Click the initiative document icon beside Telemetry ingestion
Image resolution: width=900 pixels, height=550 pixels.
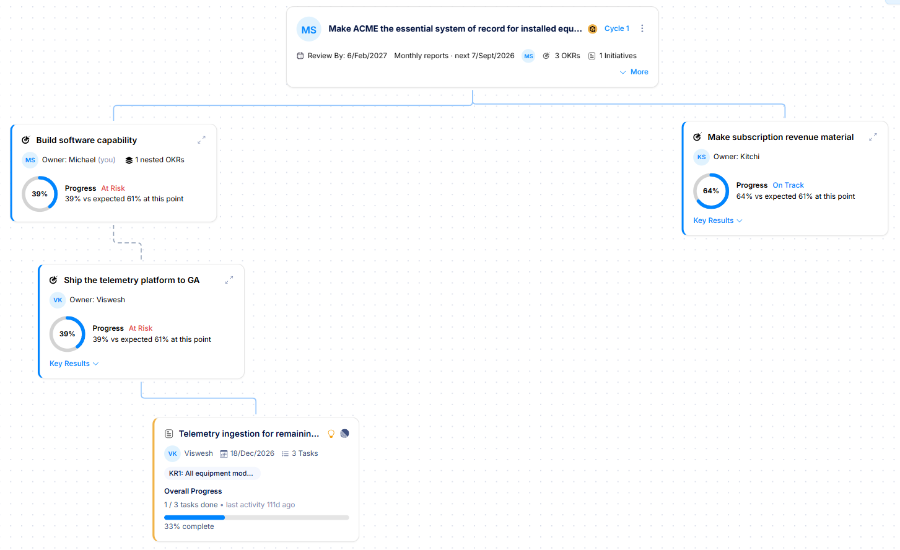pyautogui.click(x=169, y=434)
